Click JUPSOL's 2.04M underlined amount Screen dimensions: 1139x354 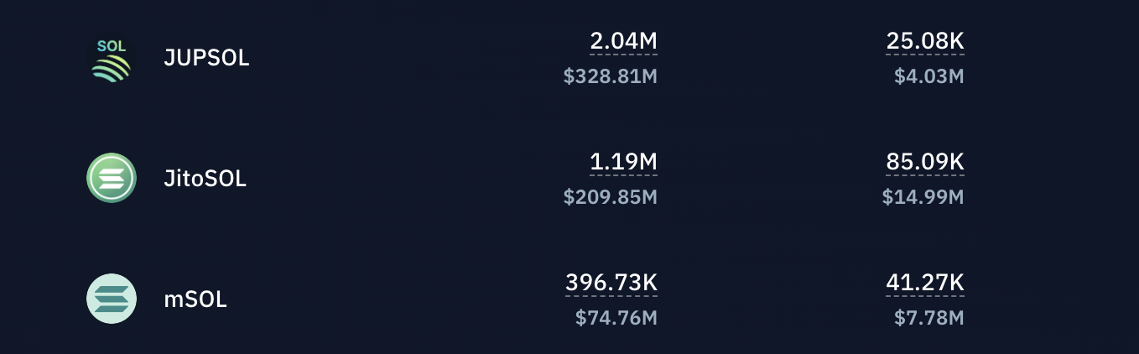pos(623,41)
